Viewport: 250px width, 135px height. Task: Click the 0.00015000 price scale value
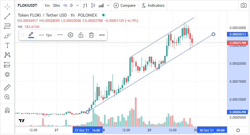coord(238,82)
